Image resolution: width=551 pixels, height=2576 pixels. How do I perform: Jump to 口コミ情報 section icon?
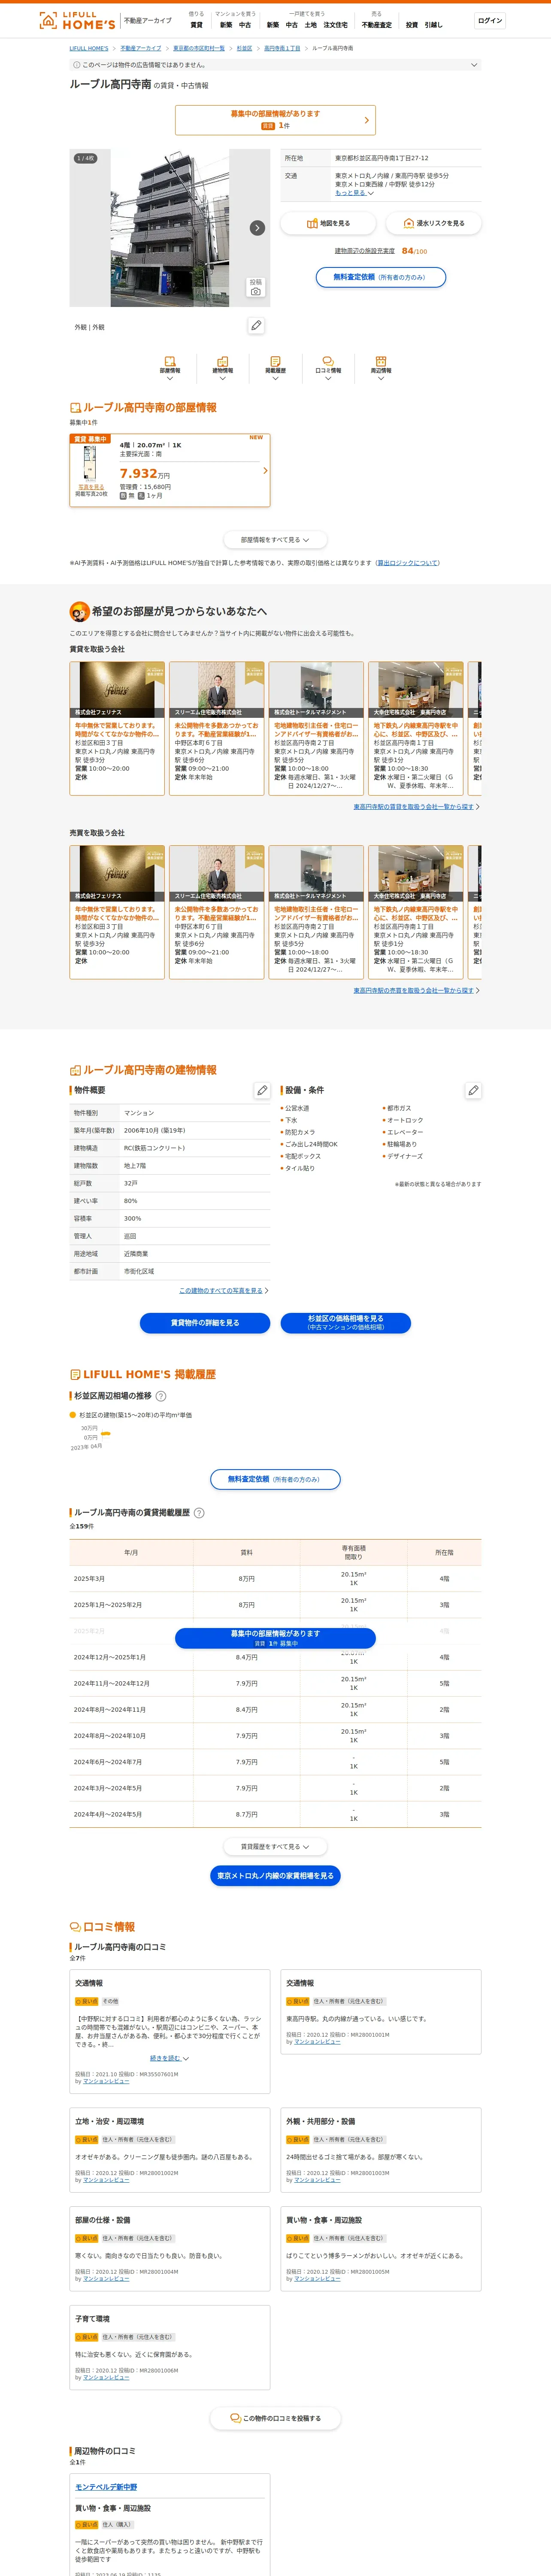click(x=328, y=367)
